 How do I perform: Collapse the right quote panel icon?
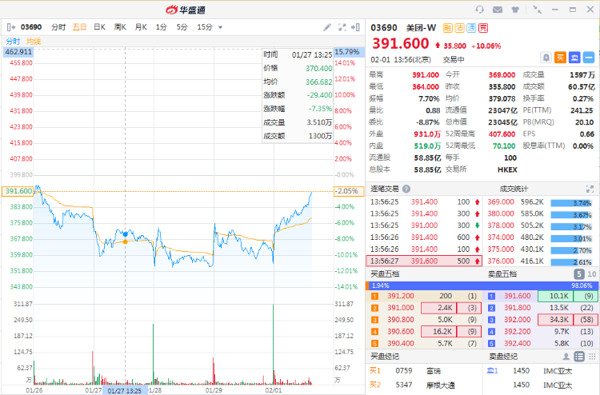tap(355, 27)
